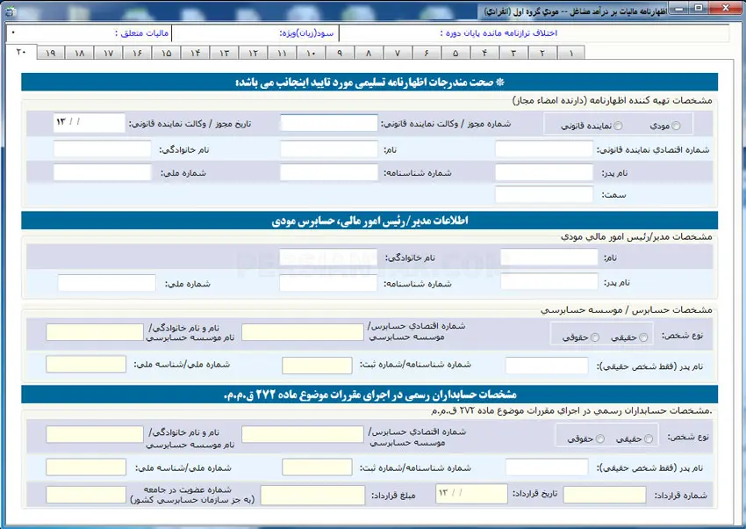Click the شماره عضویت در جامعه field
This screenshot has width=746, height=529.
tap(86, 495)
